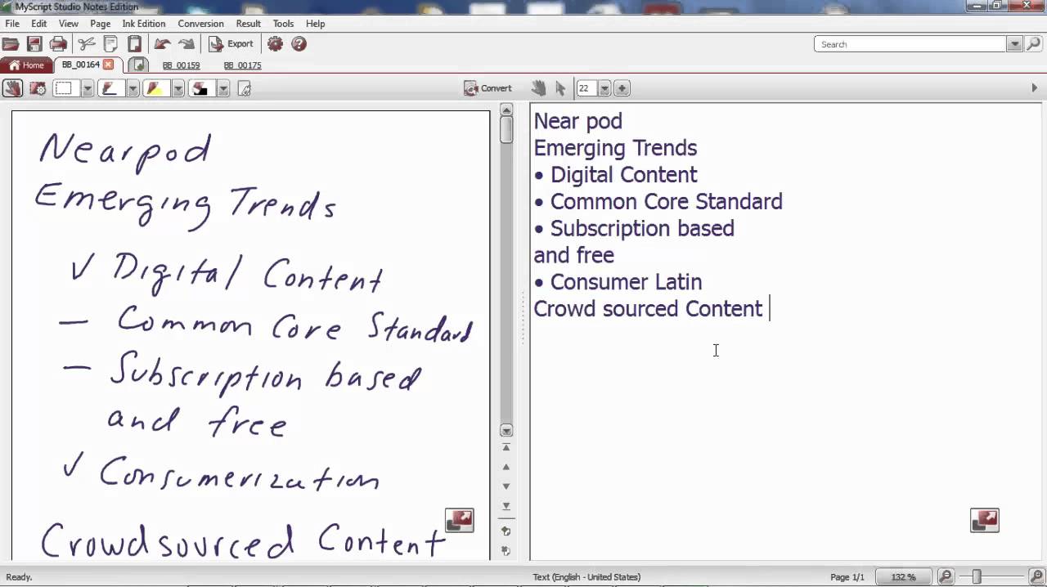Open settings with the gear icon
The width and height of the screenshot is (1047, 587).
pyautogui.click(x=275, y=44)
